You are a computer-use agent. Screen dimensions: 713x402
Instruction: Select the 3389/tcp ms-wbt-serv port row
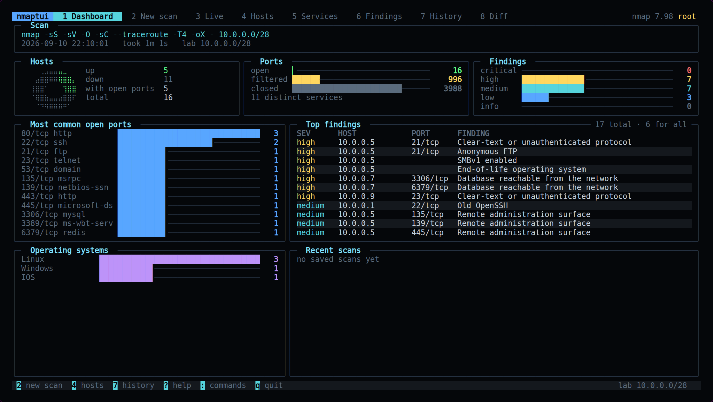click(150, 223)
